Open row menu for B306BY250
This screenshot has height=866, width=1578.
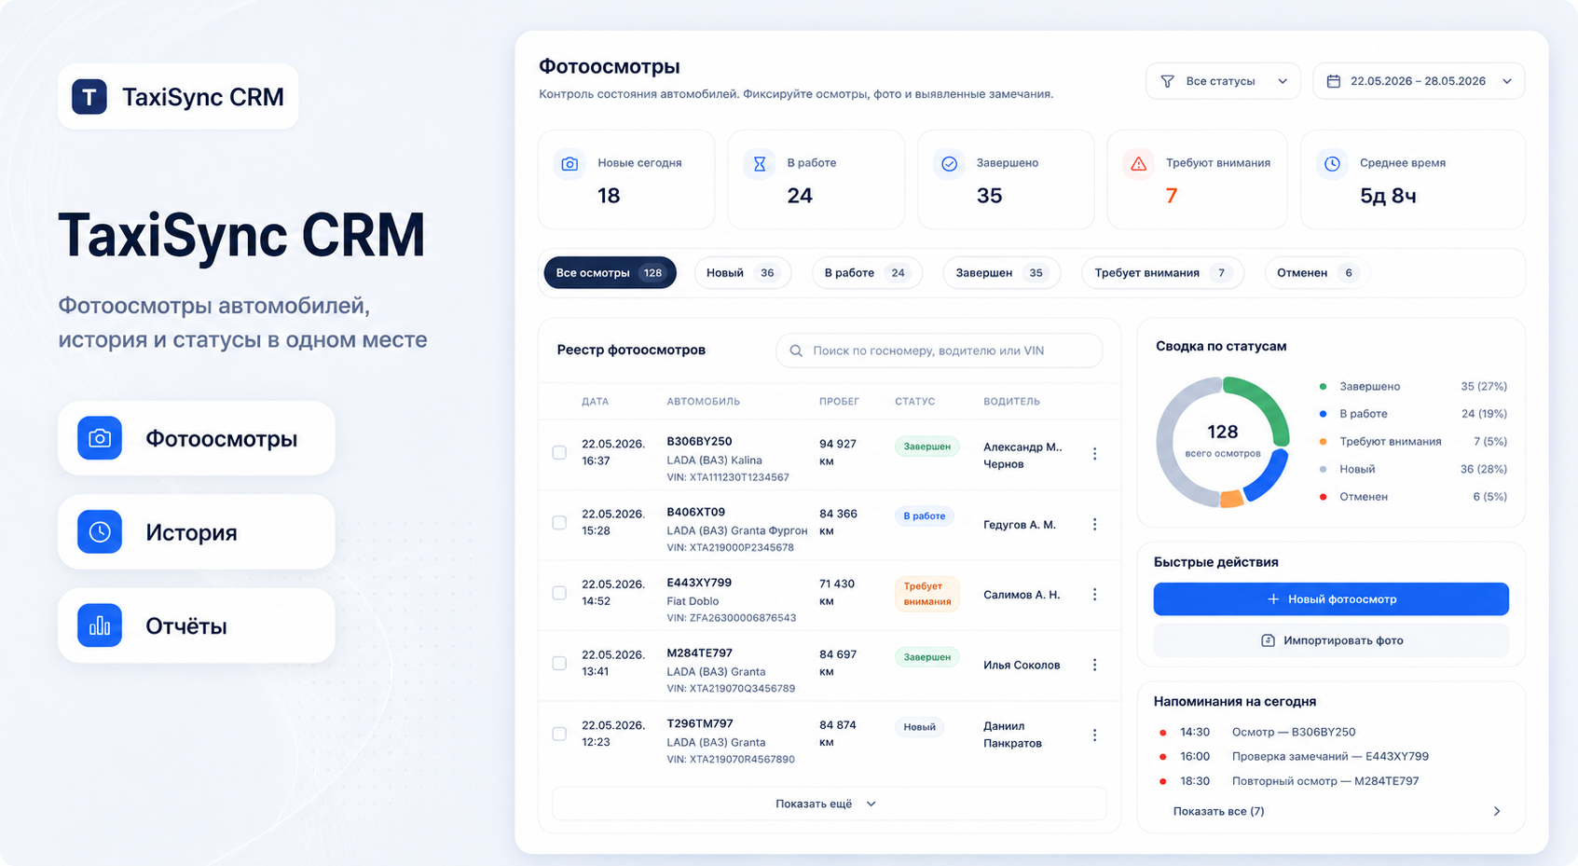(x=1094, y=453)
